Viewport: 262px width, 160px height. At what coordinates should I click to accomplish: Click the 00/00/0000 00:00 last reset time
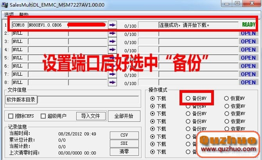pos(77,153)
